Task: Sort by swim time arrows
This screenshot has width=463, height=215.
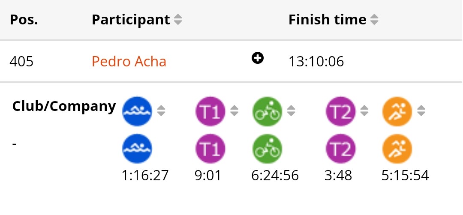Action: pos(161,110)
